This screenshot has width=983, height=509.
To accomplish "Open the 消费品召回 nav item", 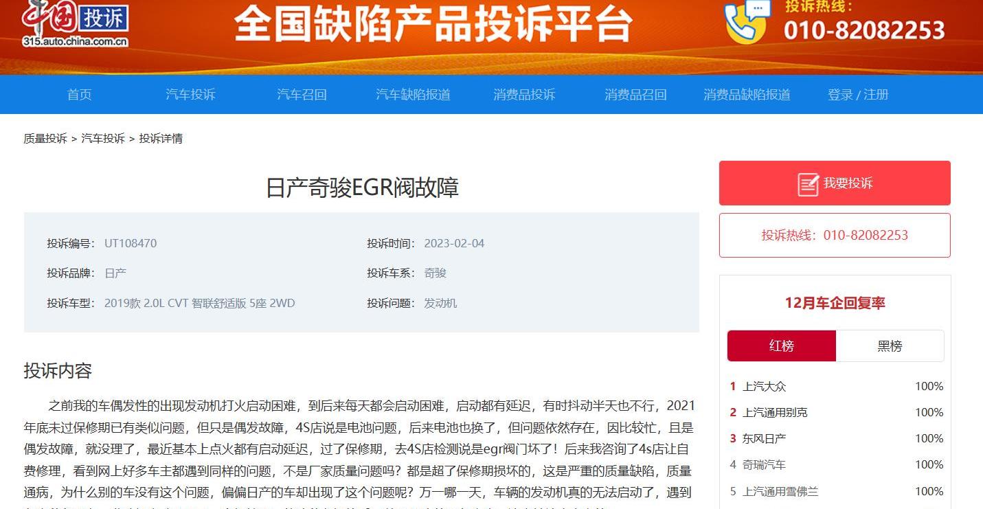I will click(635, 95).
